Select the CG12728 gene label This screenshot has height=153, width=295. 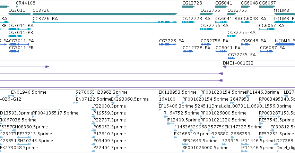[192, 3]
